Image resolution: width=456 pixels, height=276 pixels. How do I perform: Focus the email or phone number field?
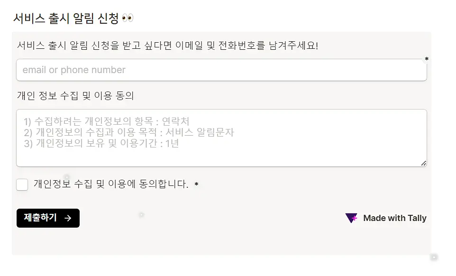click(x=222, y=70)
